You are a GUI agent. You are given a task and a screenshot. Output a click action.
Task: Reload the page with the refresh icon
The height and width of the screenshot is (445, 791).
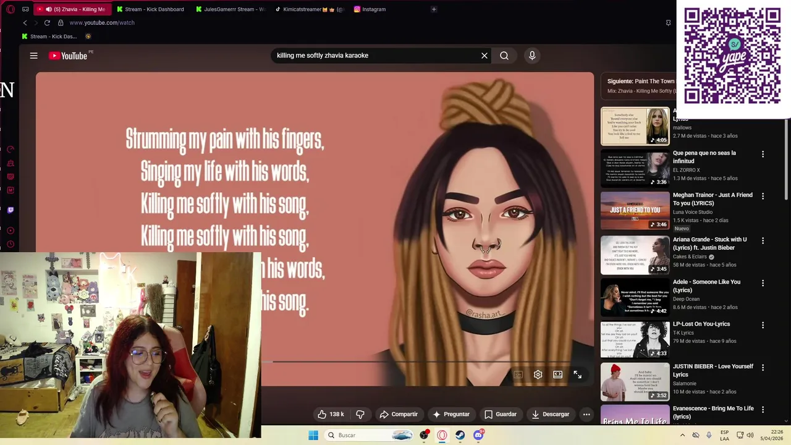coord(47,23)
